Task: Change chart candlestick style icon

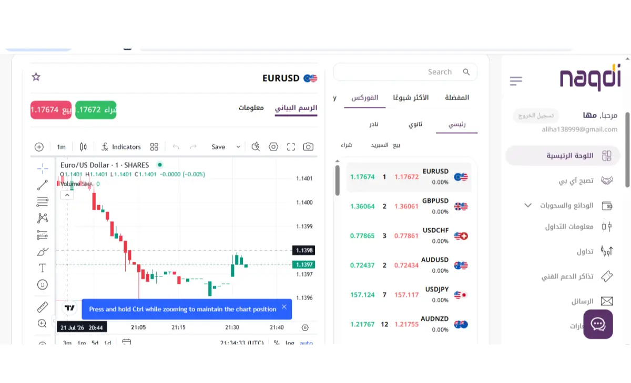Action: pos(83,147)
